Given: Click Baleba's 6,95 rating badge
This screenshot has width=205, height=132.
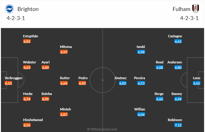Looking at the screenshot, I should pos(45,99).
